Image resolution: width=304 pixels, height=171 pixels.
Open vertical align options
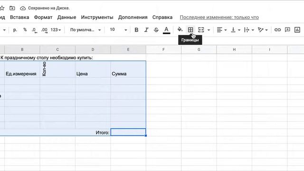tap(236, 30)
